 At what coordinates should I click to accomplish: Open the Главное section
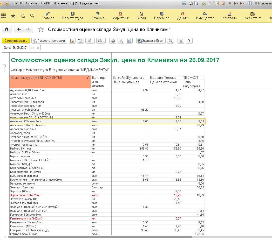coord(48,16)
